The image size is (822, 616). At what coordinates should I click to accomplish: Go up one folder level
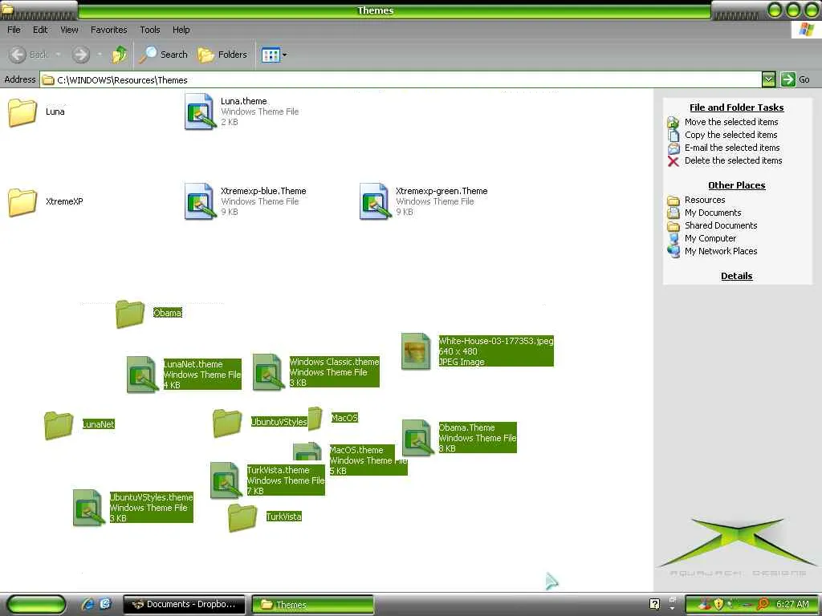120,55
